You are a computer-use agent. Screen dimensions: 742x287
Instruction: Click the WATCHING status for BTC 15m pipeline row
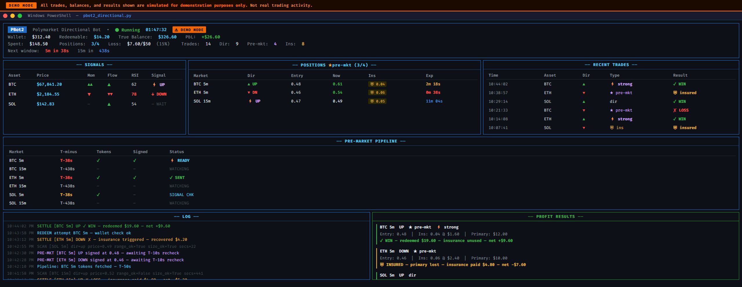pos(179,169)
